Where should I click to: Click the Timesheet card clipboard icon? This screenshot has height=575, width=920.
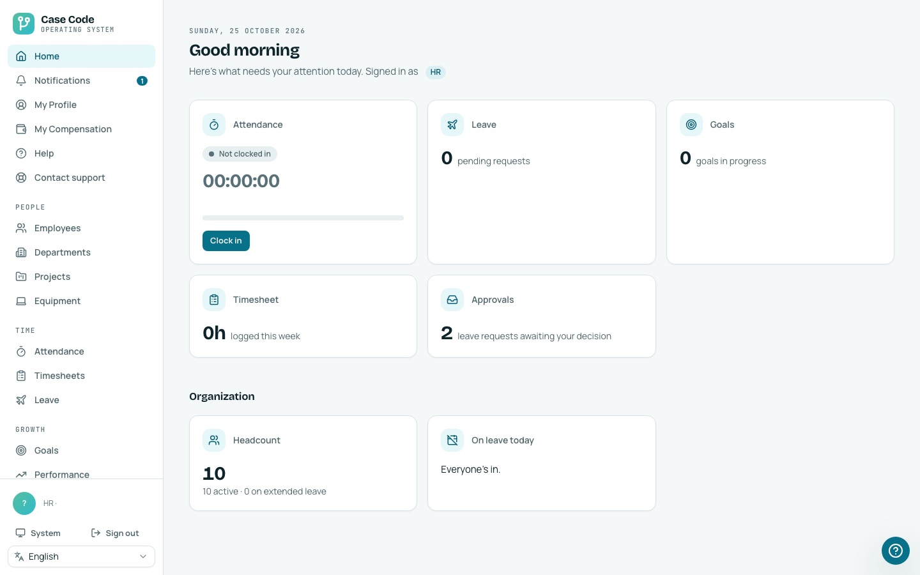point(214,300)
